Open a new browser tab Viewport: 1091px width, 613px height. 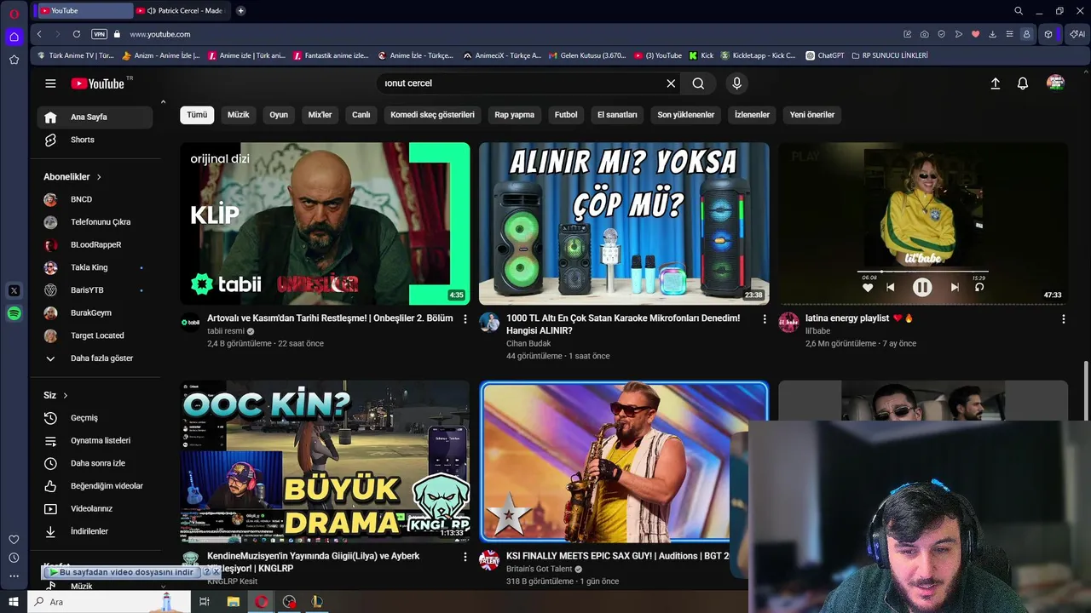[241, 10]
